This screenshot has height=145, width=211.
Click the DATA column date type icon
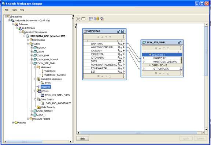[119, 61]
